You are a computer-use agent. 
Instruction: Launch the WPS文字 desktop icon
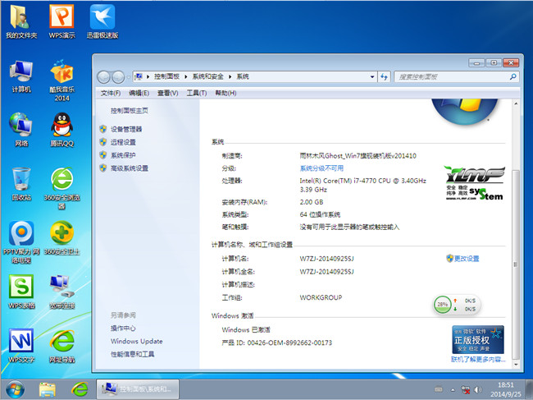click(21, 346)
